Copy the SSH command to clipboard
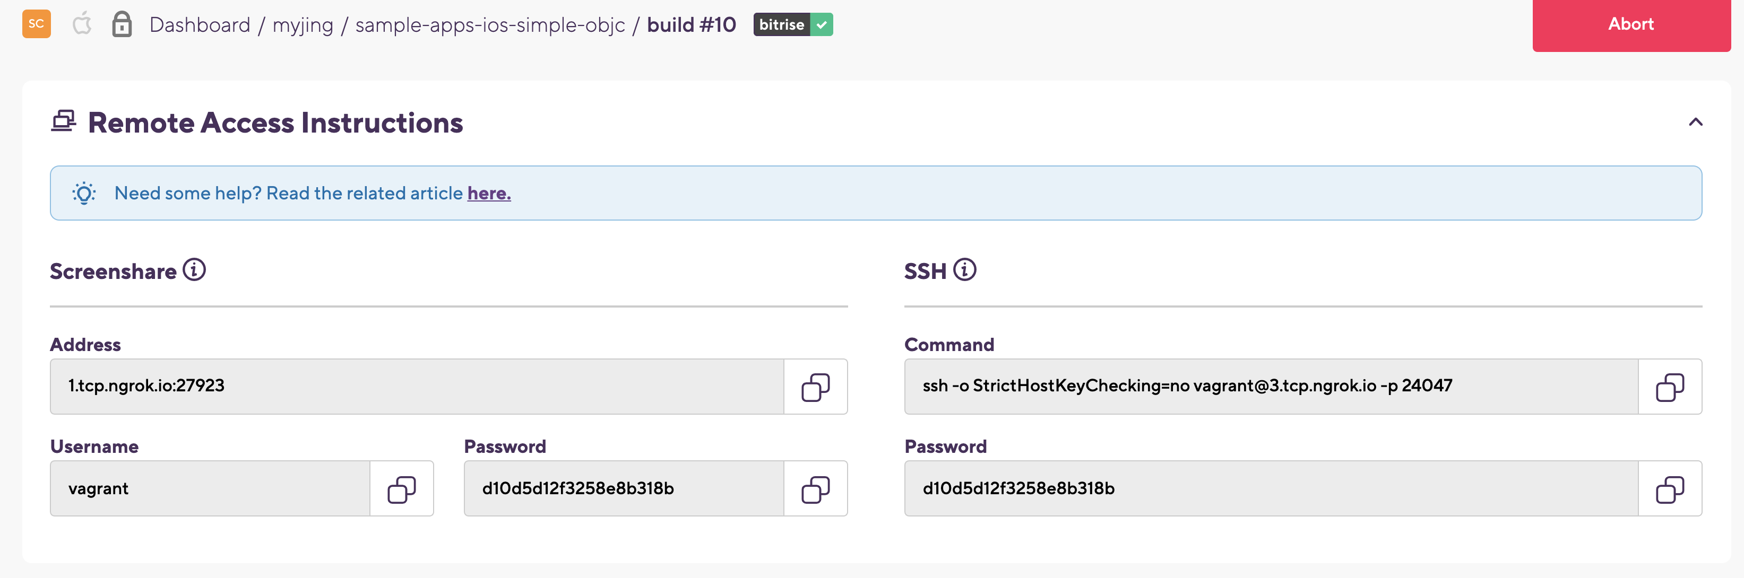The image size is (1744, 578). coord(1670,387)
